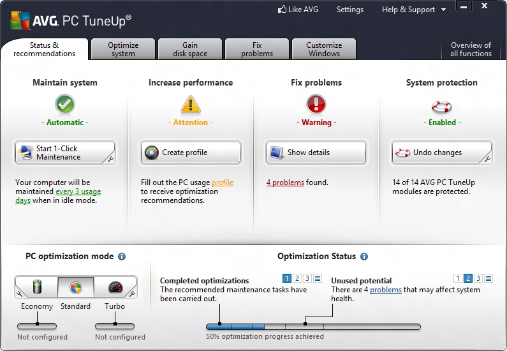The image size is (507, 351).
Task: Click the Automatic status label
Action: tap(65, 123)
